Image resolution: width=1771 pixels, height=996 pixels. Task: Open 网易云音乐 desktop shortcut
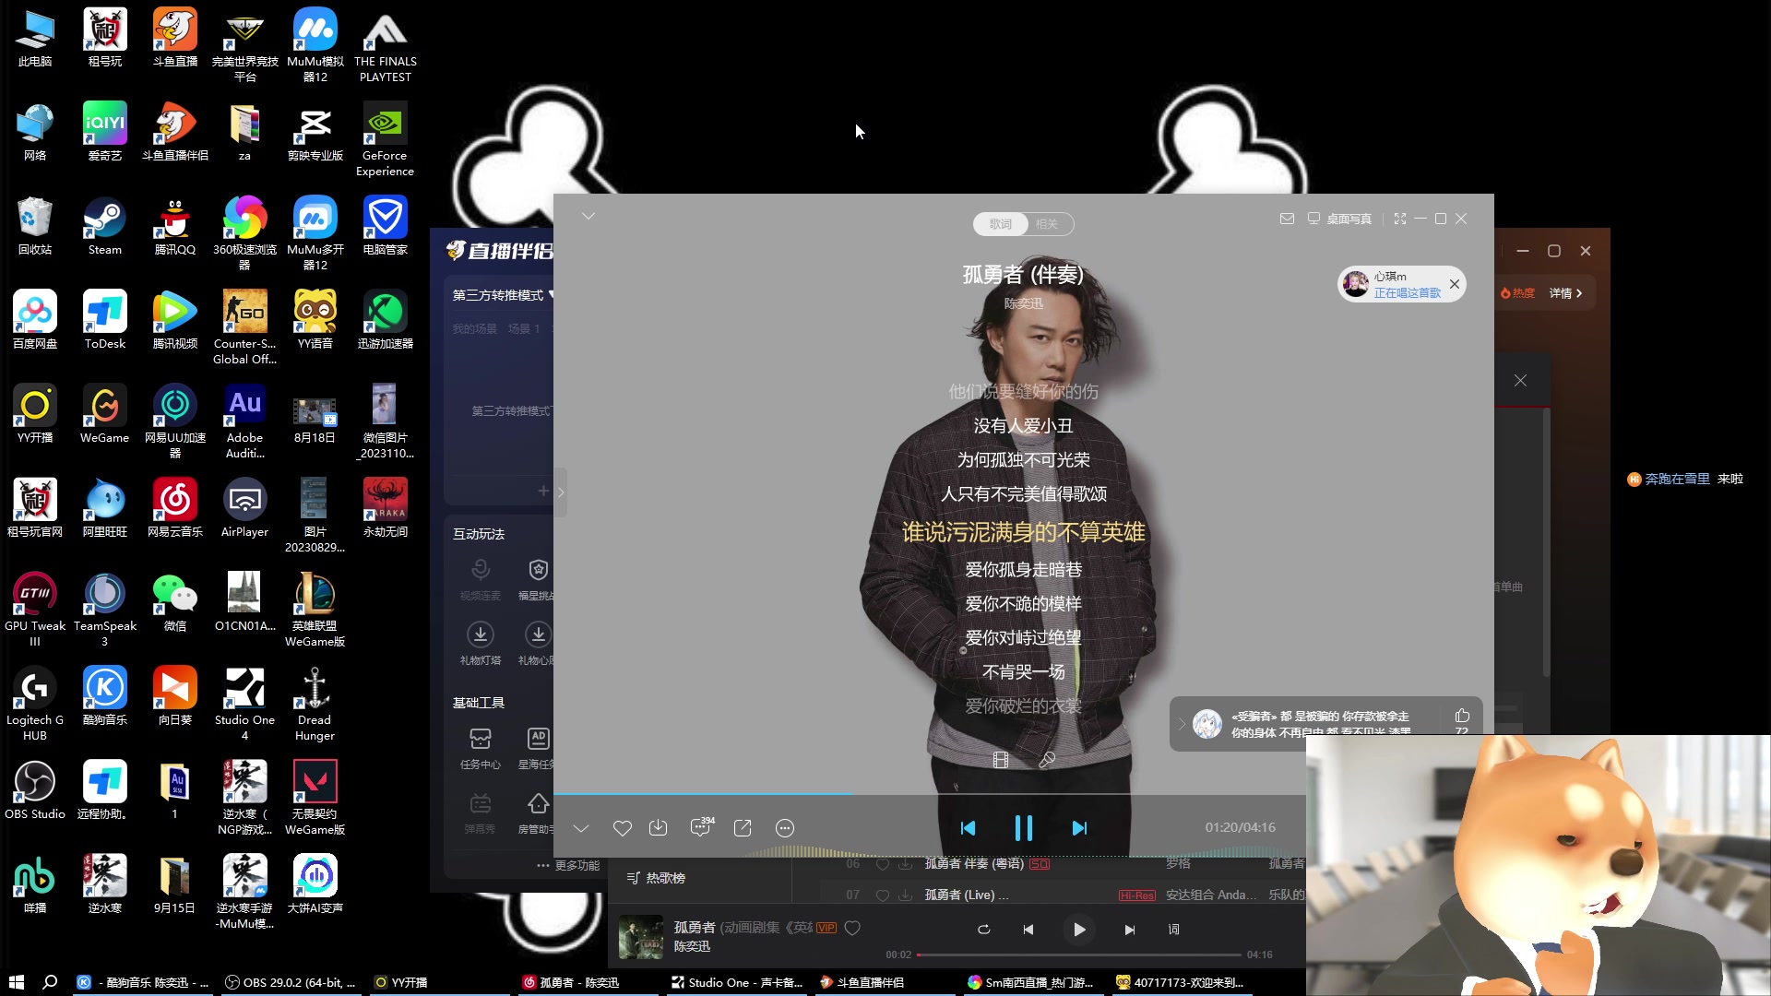point(174,509)
